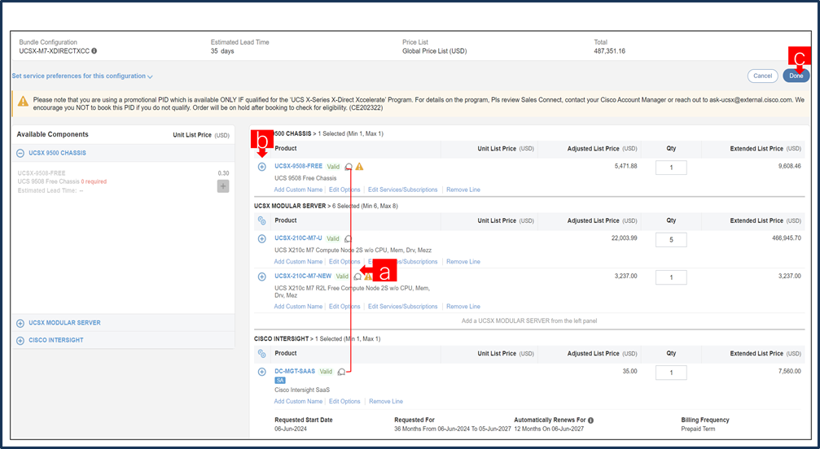Expand the UCSX-210C-M7-NEW product row
Image resolution: width=820 pixels, height=449 pixels.
[x=262, y=277]
